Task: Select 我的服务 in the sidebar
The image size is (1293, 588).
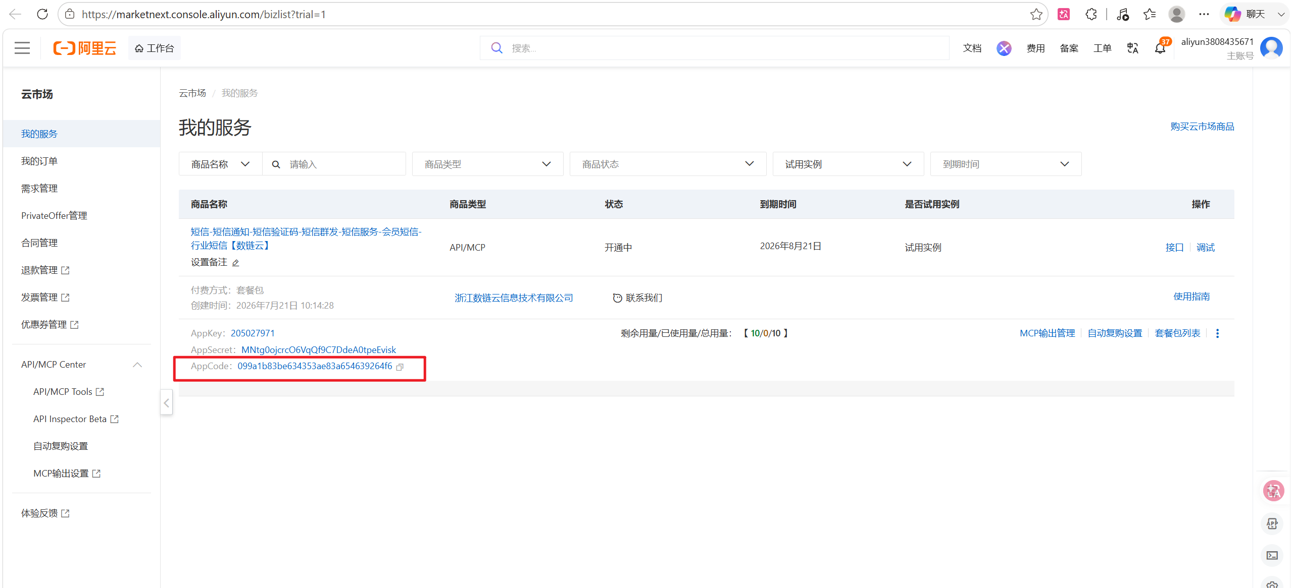Action: (82, 134)
